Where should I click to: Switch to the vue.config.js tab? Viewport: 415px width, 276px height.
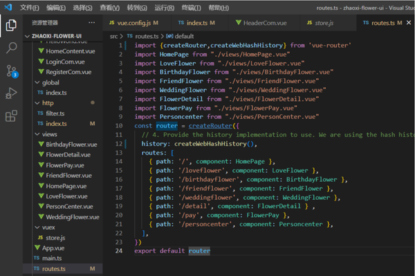point(133,23)
